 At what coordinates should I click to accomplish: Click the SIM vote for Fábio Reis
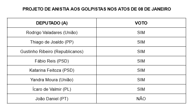coord(141,61)
